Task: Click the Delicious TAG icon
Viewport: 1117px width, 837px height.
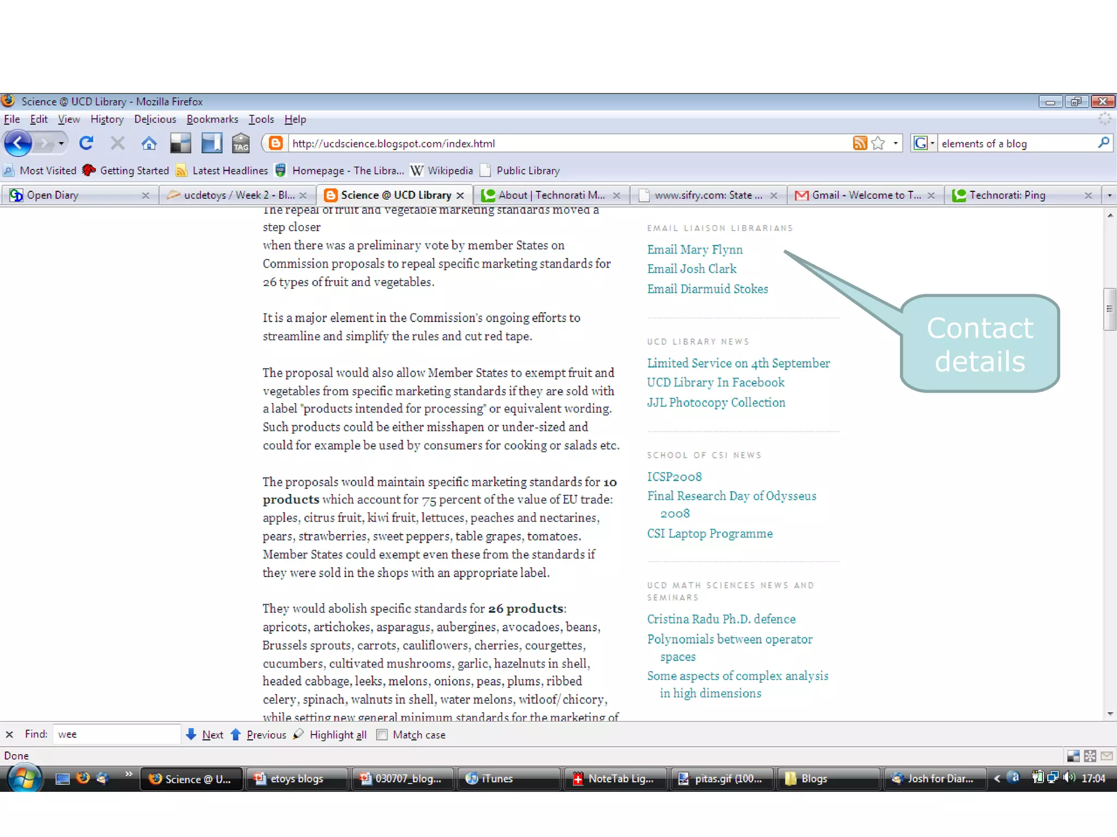Action: click(x=241, y=143)
